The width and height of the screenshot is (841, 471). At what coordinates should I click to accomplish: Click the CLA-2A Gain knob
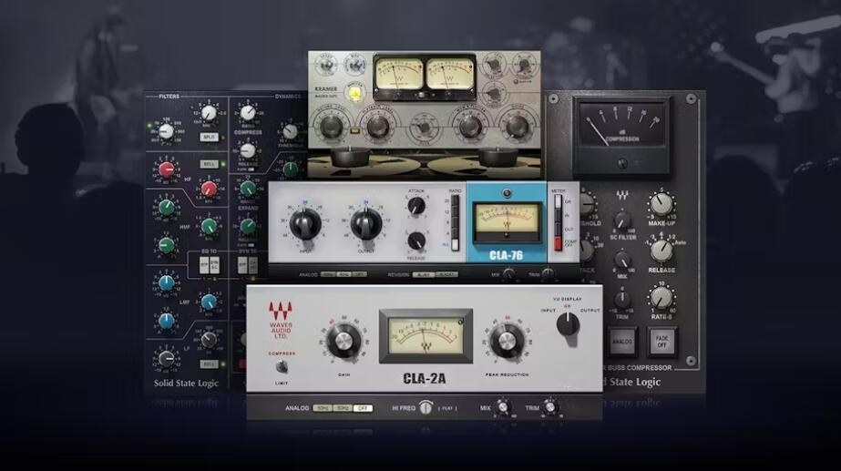click(x=344, y=340)
